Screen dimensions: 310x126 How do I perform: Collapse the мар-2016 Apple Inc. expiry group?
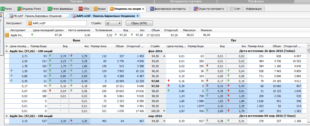coord(6,116)
